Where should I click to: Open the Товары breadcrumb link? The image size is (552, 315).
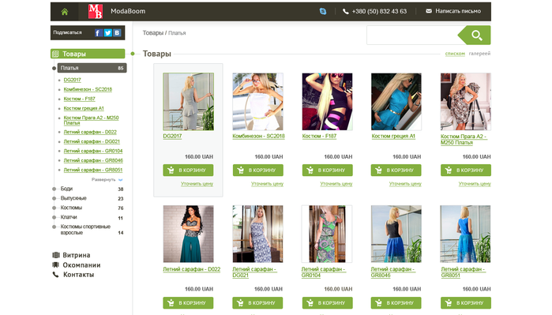[x=153, y=32]
